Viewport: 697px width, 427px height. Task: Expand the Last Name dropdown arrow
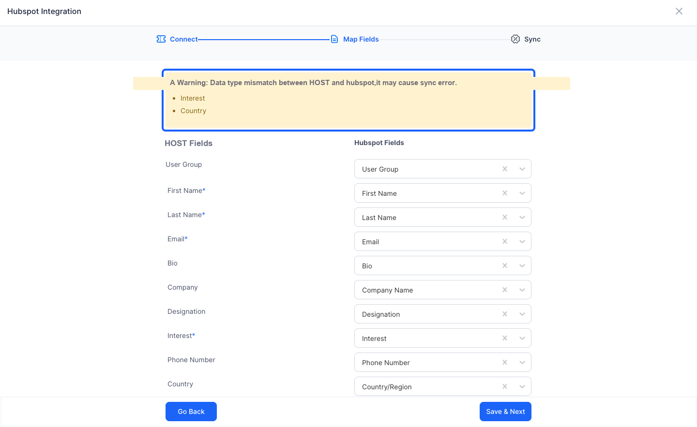coord(522,217)
